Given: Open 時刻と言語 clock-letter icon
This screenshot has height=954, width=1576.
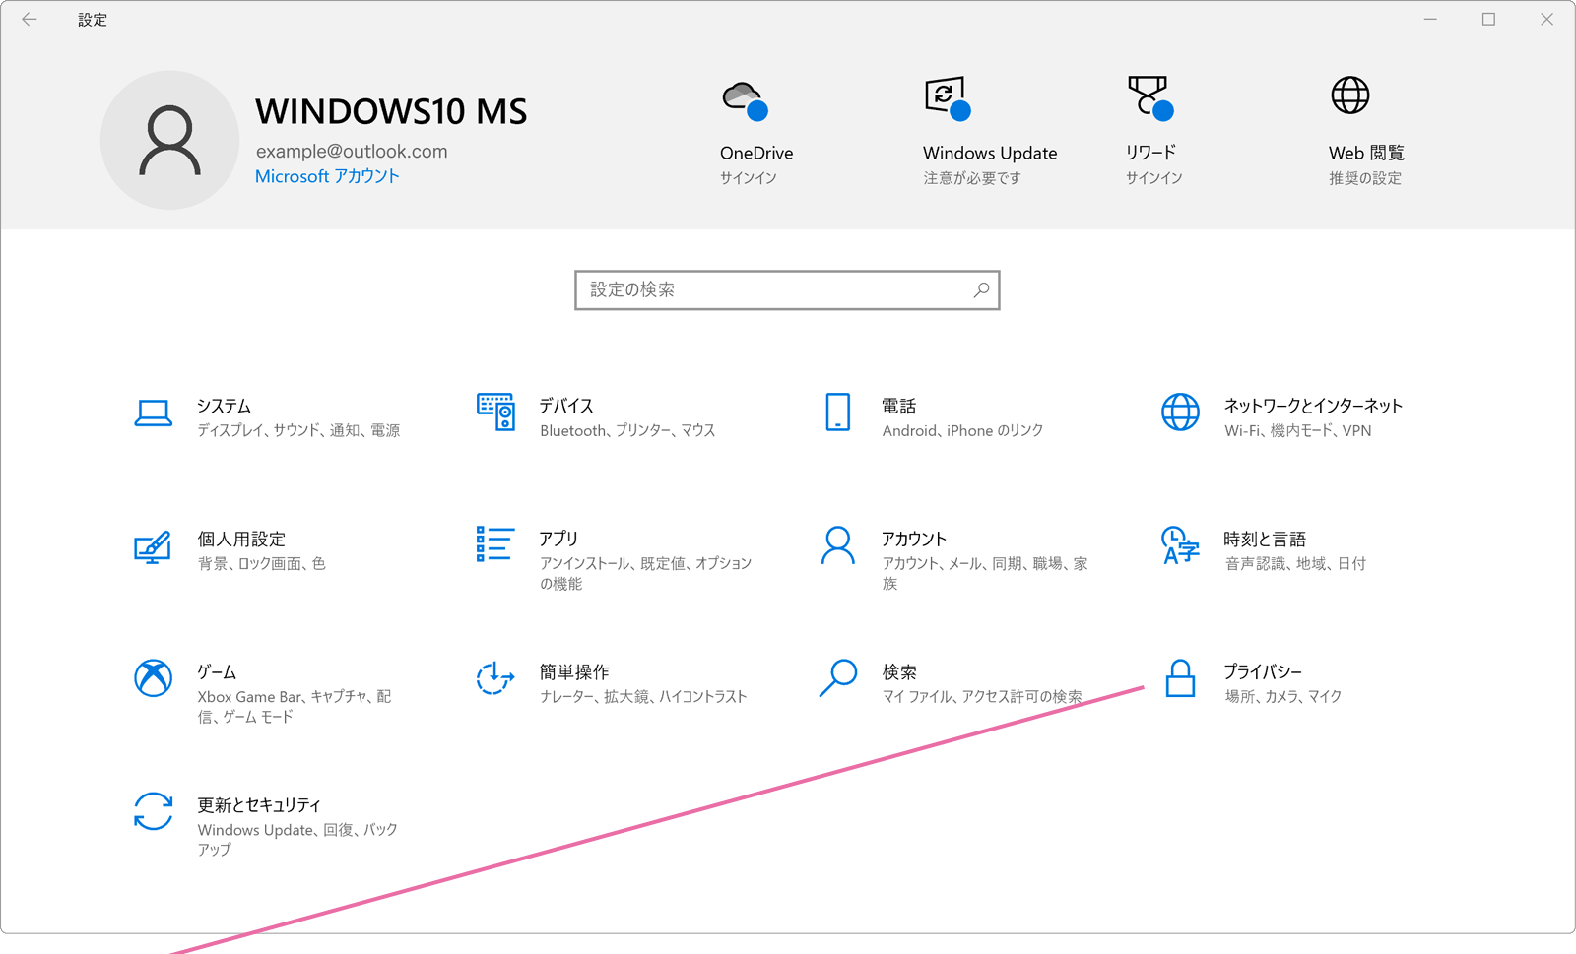Looking at the screenshot, I should [1180, 545].
